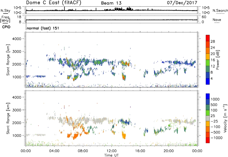Pick the gray ±25 segment of velocity colorbar

[208, 118]
